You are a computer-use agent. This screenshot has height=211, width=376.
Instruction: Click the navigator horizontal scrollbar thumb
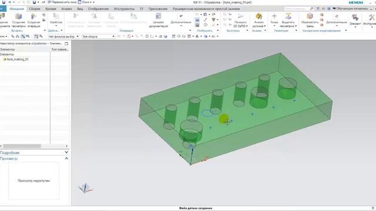(x=22, y=146)
